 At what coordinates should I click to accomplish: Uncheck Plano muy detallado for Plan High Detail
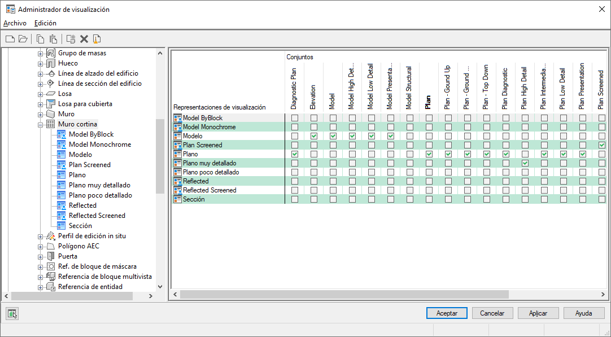click(x=525, y=163)
